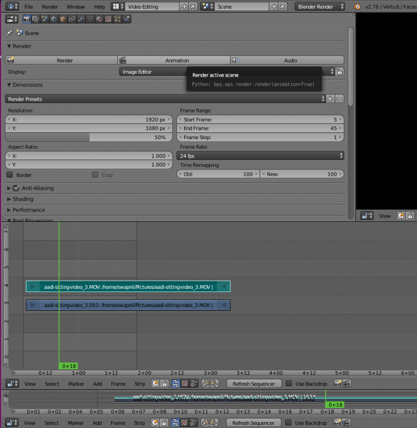
Task: Open the Help menu
Action: 99,7
